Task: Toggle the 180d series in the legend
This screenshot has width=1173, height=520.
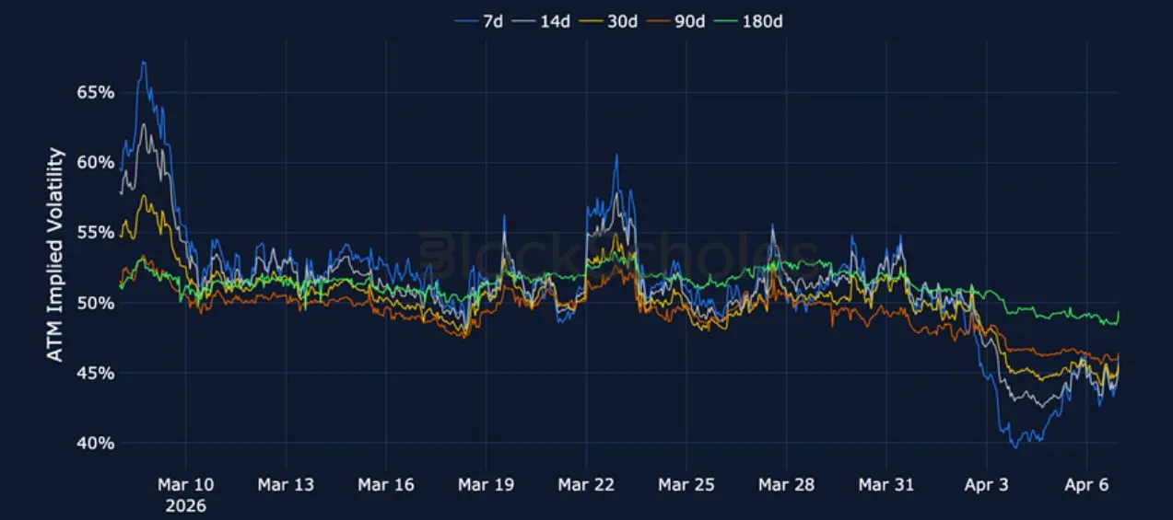Action: click(x=748, y=20)
